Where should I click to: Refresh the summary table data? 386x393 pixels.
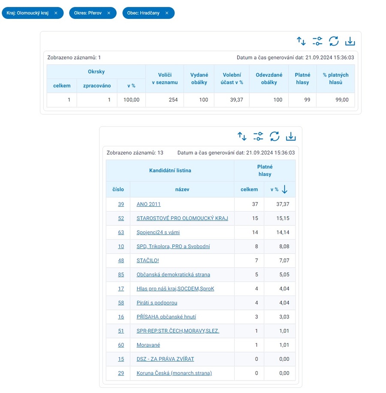(x=334, y=41)
